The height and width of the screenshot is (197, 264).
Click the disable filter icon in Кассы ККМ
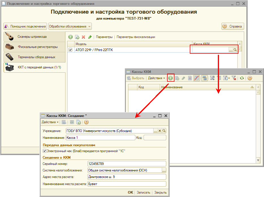click(x=234, y=78)
